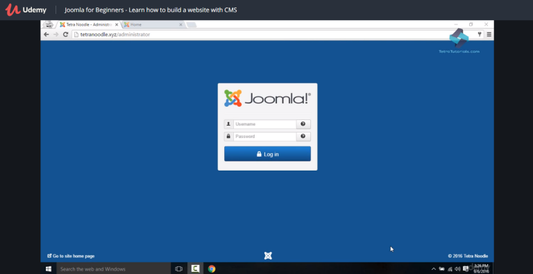Reload the tetranoodle.xyz page
The height and width of the screenshot is (274, 533).
point(66,34)
